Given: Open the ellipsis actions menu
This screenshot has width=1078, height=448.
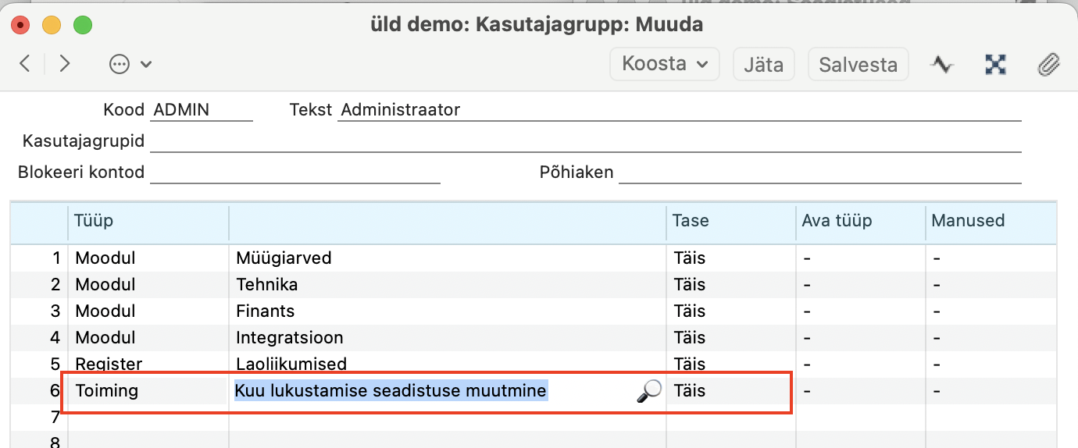Looking at the screenshot, I should (x=130, y=65).
